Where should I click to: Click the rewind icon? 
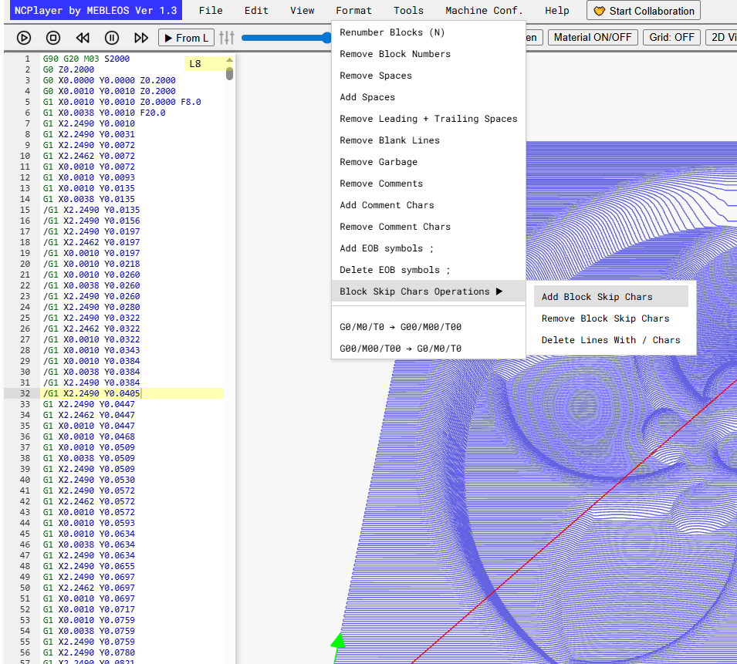(83, 38)
